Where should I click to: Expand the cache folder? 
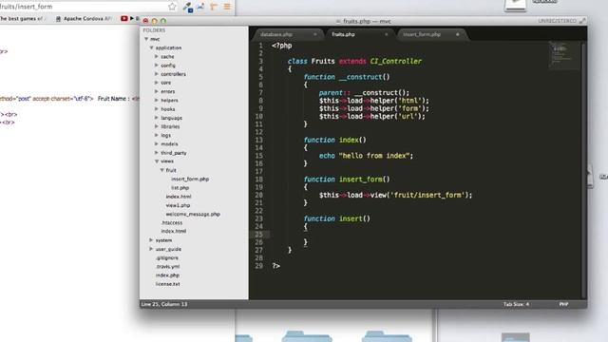[157, 57]
